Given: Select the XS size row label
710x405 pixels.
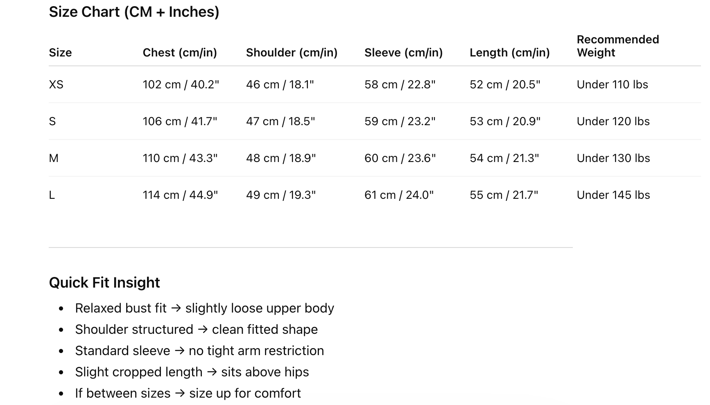Looking at the screenshot, I should click(x=56, y=84).
